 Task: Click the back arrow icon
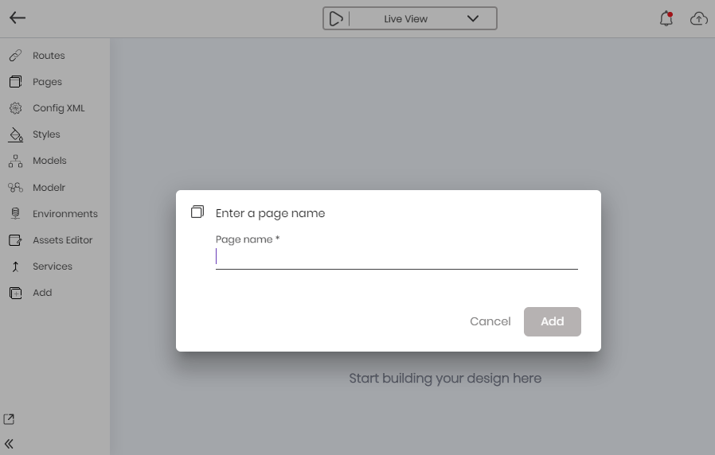[18, 18]
